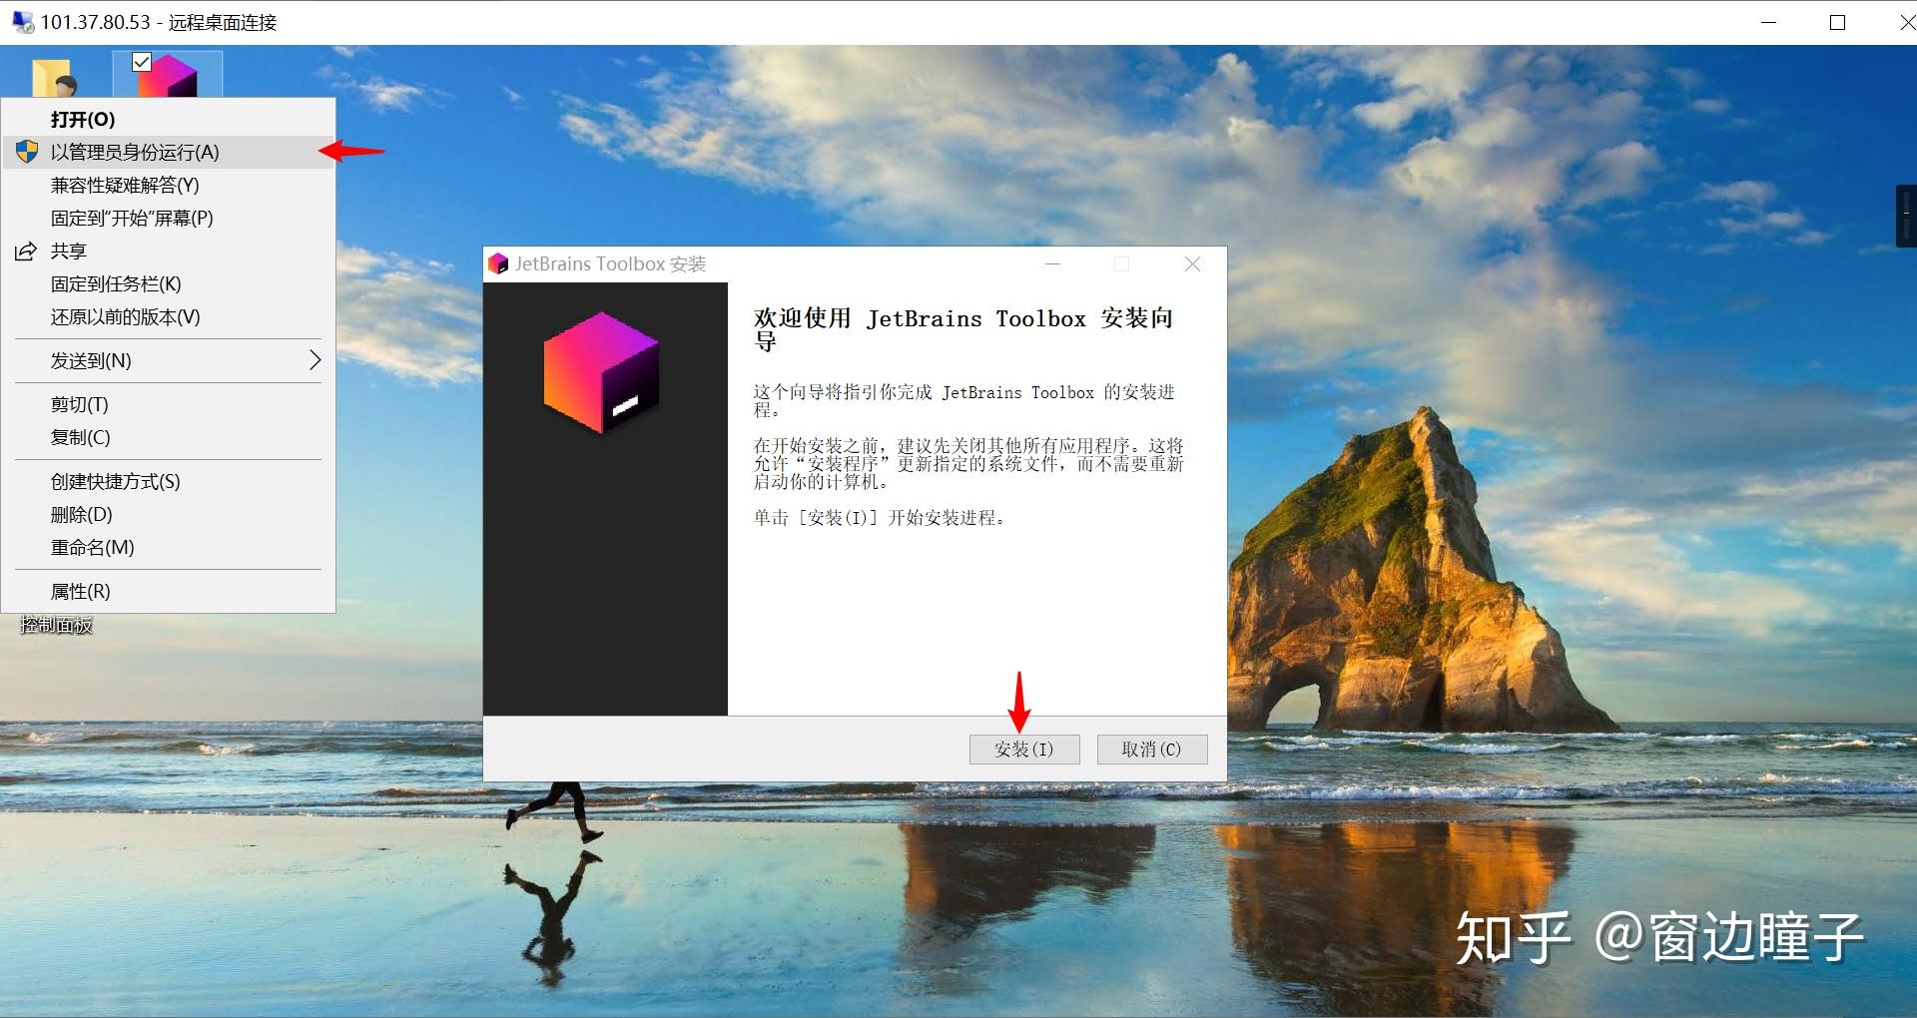This screenshot has height=1018, width=1917.
Task: Click the share icon beside 共享
Action: pyautogui.click(x=26, y=251)
